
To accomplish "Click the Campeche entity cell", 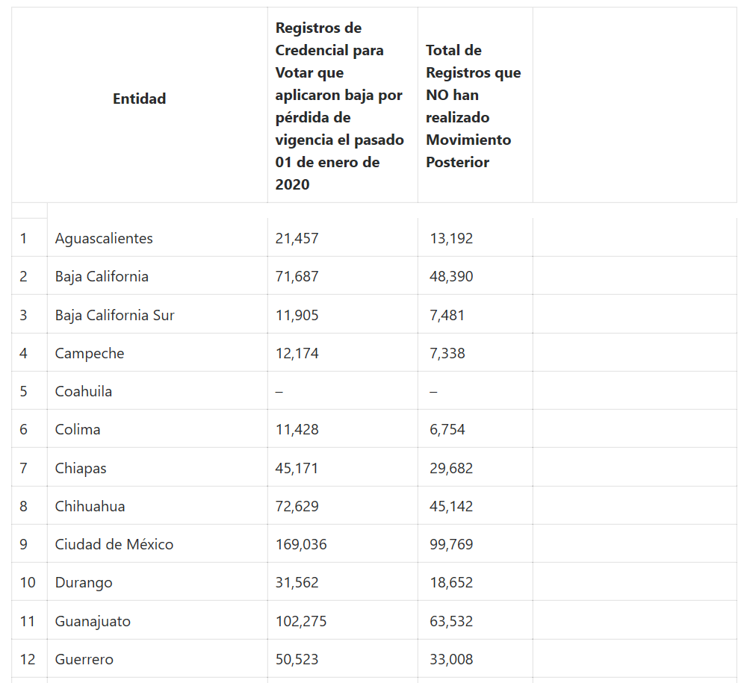I will coord(90,353).
